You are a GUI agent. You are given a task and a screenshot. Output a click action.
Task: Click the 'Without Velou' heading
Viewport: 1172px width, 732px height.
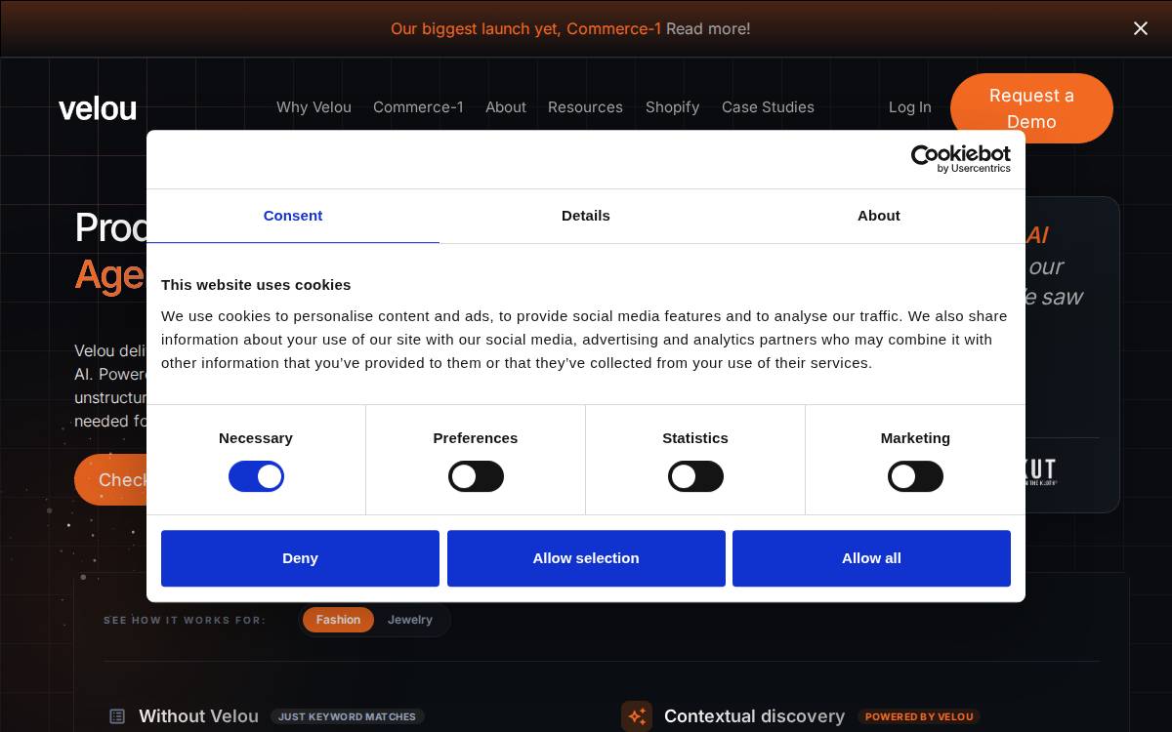point(198,716)
